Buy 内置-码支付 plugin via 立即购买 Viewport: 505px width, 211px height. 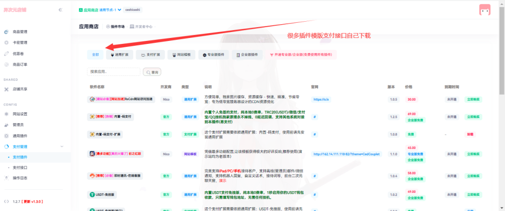[473, 117]
